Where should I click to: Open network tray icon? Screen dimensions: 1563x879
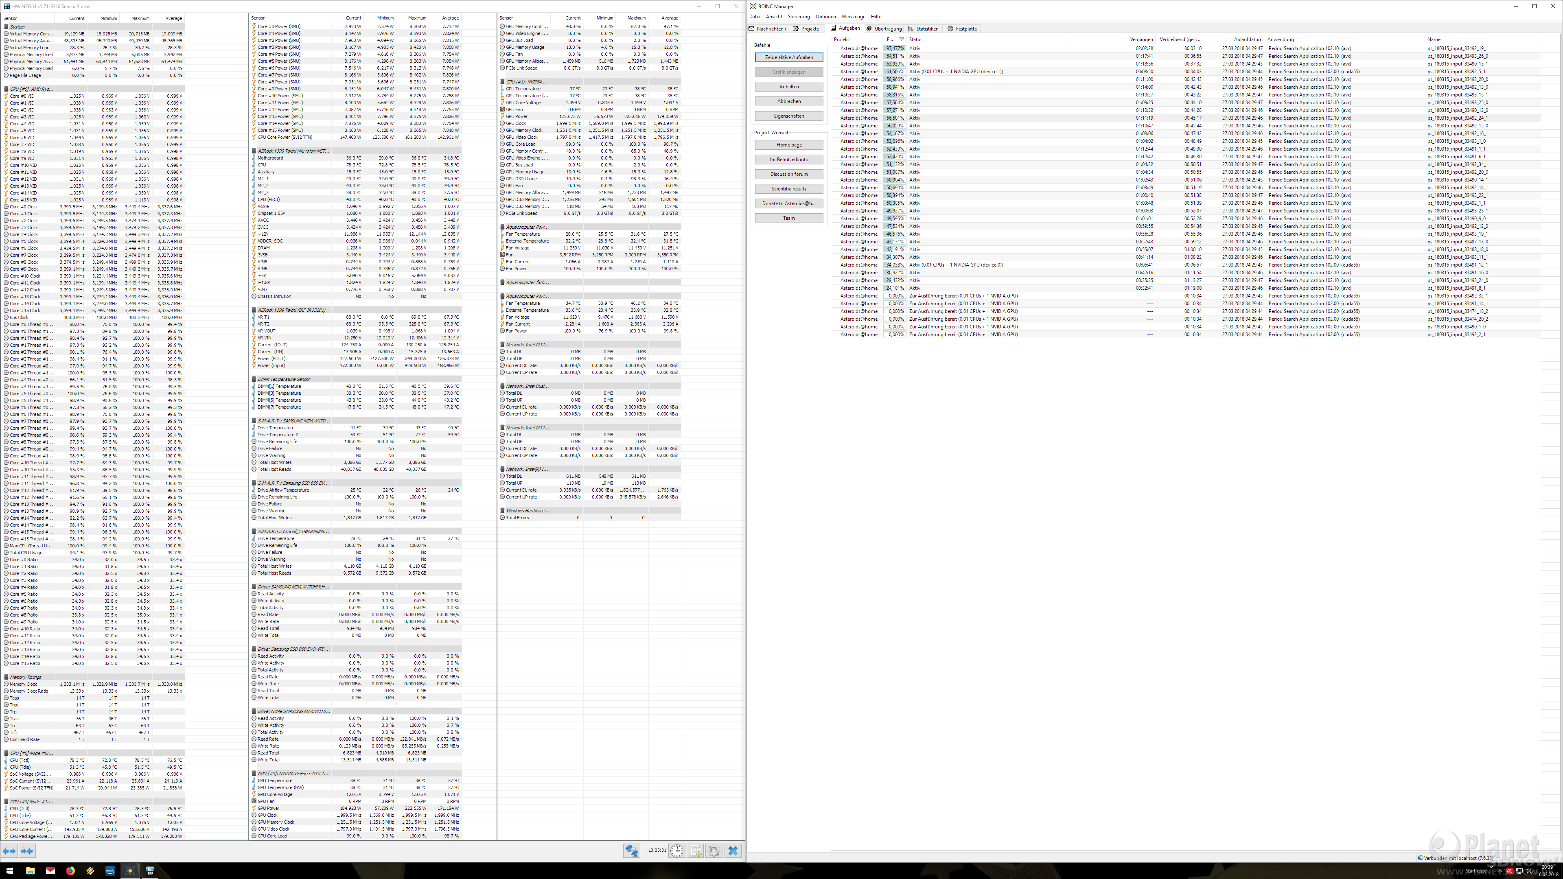[x=1519, y=872]
